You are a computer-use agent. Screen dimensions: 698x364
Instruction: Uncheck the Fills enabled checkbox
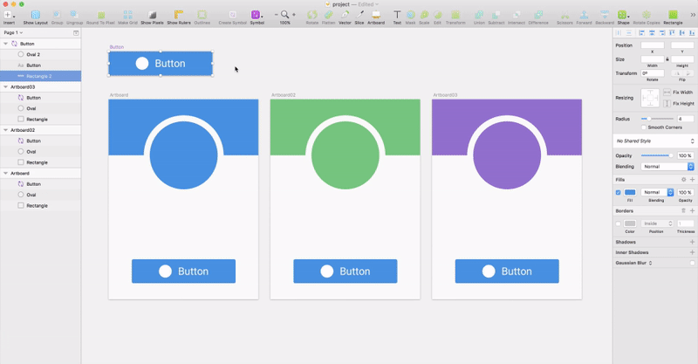(x=619, y=192)
